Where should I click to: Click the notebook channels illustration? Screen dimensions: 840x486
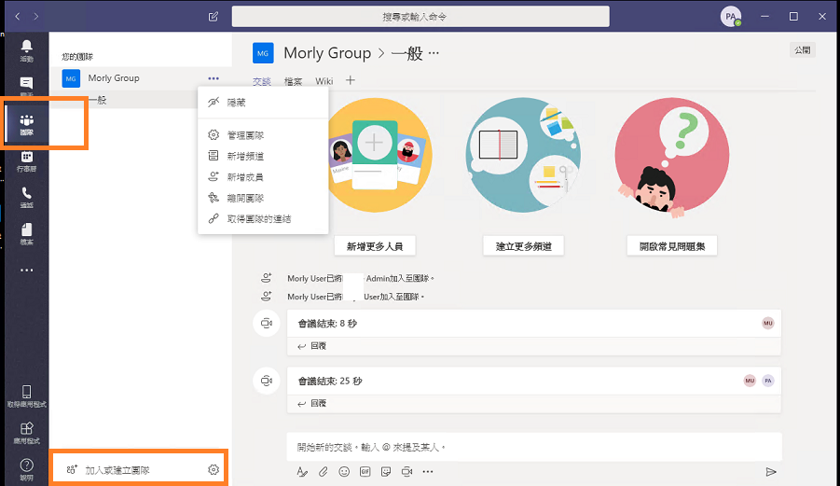tap(523, 156)
